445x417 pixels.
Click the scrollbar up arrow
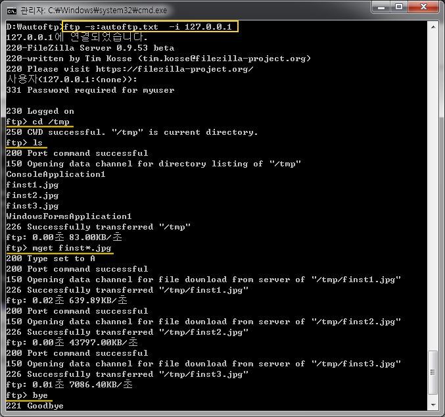pos(433,27)
